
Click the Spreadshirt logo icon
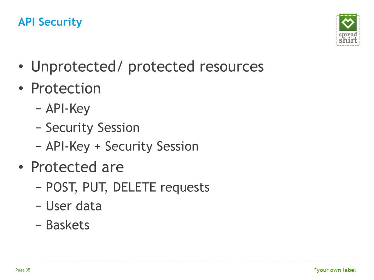(x=348, y=30)
